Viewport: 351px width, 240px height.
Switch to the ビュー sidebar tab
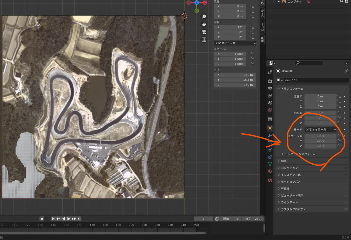[x=262, y=27]
